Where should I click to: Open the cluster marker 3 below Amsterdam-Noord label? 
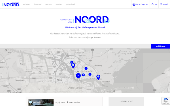[x=90, y=74]
